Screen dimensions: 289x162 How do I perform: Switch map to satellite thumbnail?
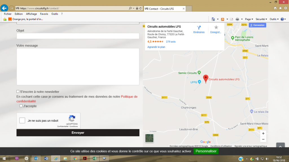[x=149, y=138]
